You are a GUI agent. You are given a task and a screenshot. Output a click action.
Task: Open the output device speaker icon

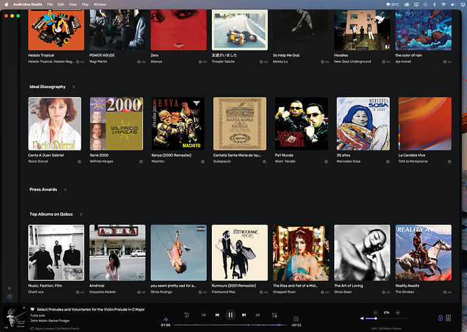tap(448, 318)
